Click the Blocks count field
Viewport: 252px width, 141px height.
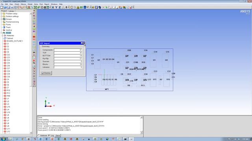(x=68, y=64)
